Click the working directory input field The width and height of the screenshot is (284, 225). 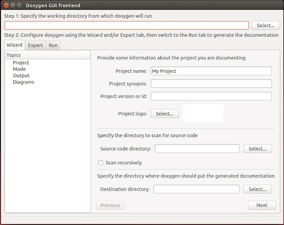pos(126,25)
